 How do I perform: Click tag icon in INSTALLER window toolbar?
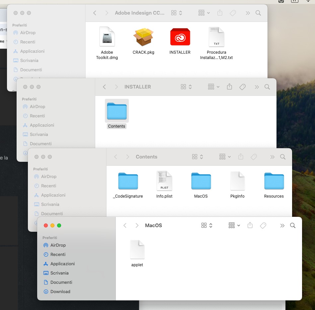pyautogui.click(x=243, y=87)
